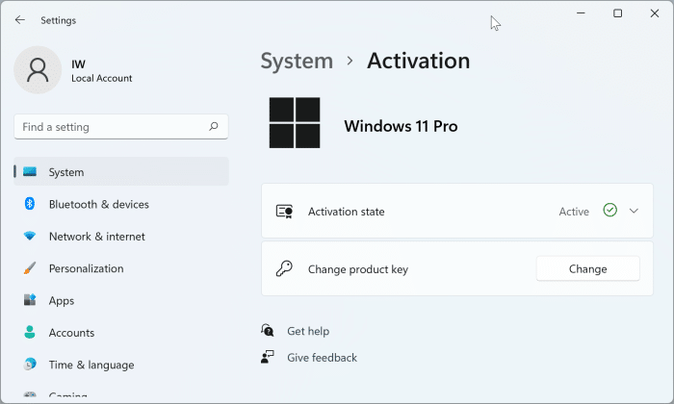Click the Change product key label
The width and height of the screenshot is (674, 404).
click(x=358, y=269)
